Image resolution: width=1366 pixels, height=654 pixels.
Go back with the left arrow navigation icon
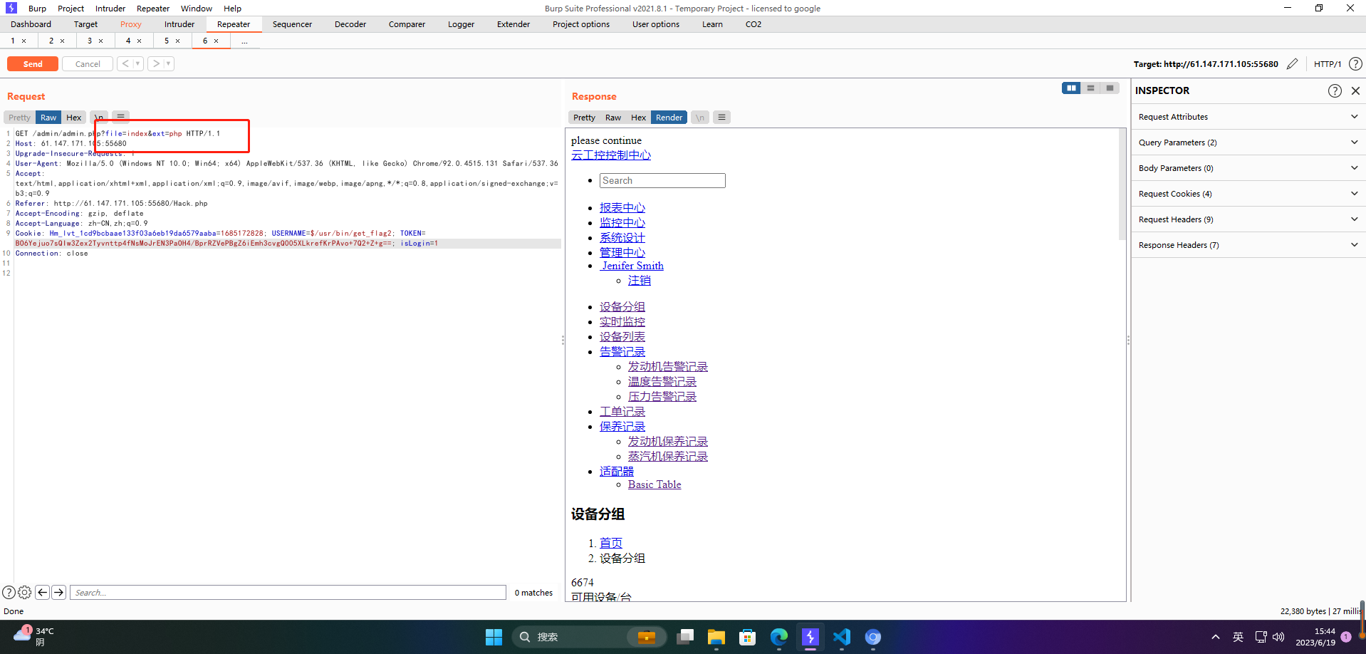[42, 592]
